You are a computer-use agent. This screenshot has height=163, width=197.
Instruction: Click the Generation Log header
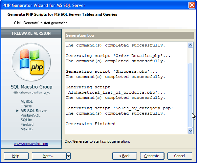pyautogui.click(x=129, y=35)
